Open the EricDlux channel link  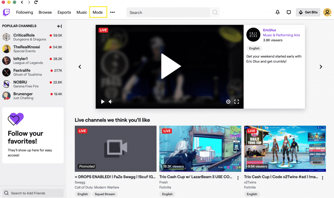point(269,30)
